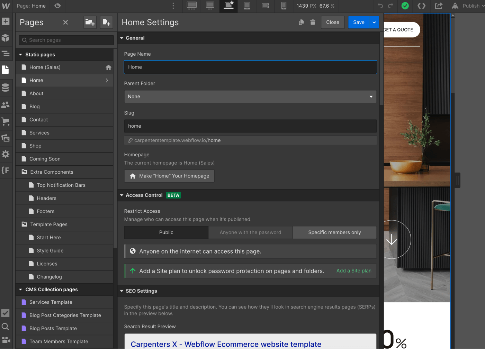Screen dimensions: 485x349
Task: Click Make Home Your Homepage button
Action: click(x=169, y=176)
